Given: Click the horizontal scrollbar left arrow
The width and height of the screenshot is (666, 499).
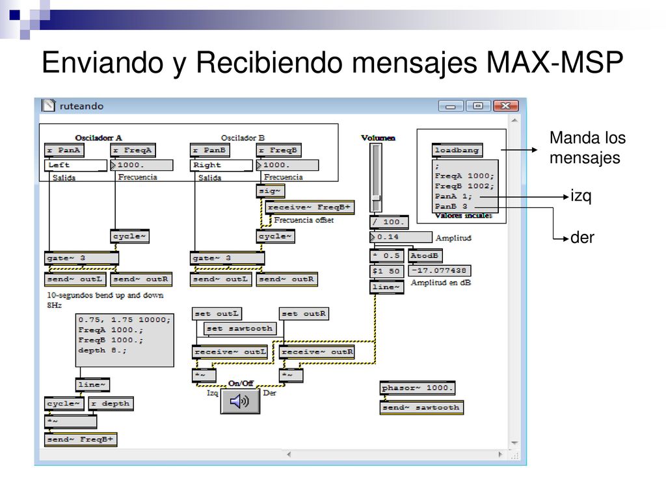Looking at the screenshot, I should (289, 454).
